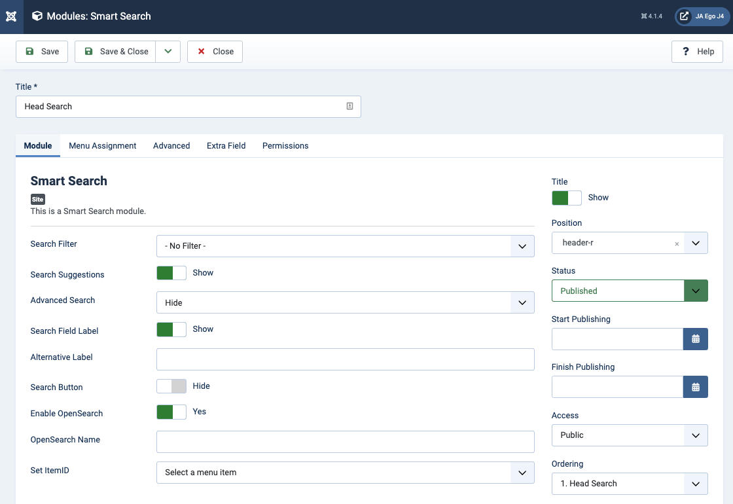Open the Finish Publishing calendar picker
Screen dimensions: 733x504
coord(695,387)
